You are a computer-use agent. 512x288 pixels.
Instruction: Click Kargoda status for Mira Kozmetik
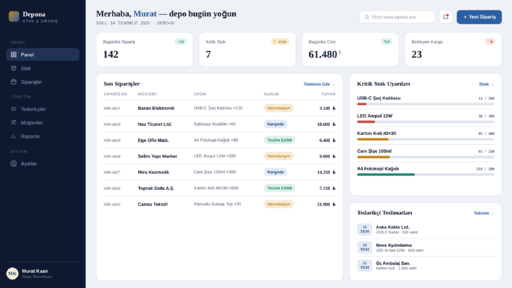275,172
